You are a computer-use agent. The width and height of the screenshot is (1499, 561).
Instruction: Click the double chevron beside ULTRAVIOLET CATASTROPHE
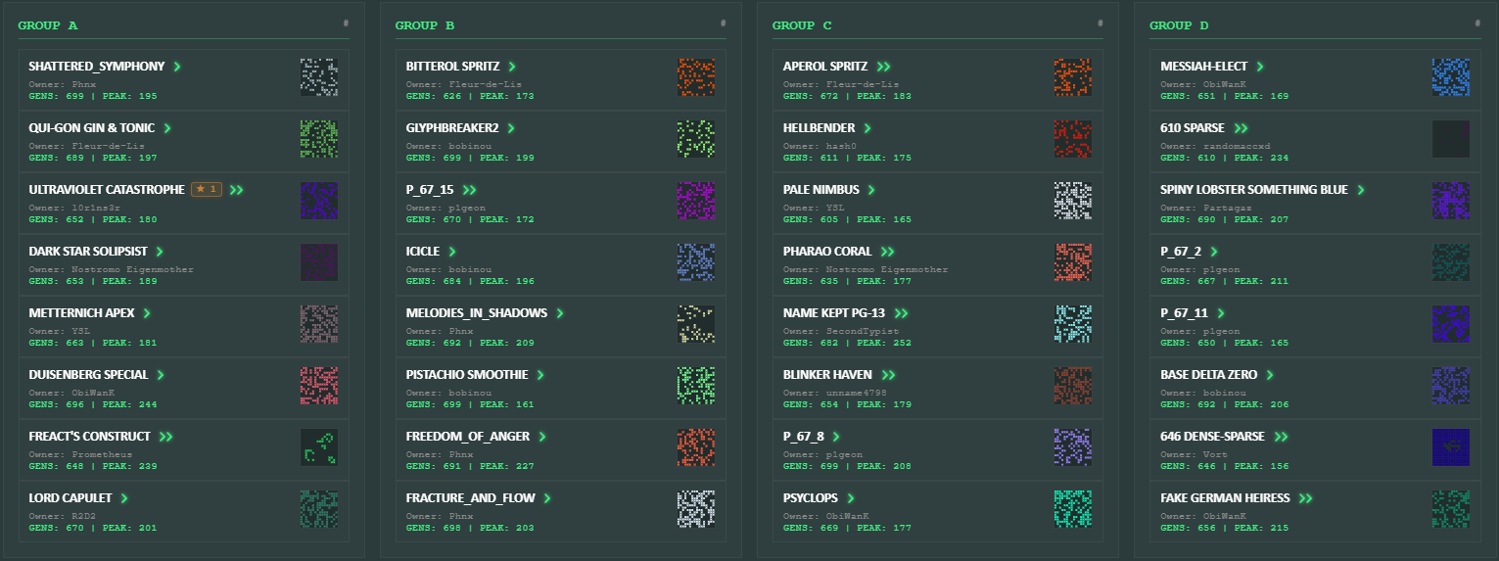click(236, 190)
